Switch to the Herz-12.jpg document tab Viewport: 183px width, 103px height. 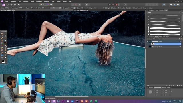point(81,10)
